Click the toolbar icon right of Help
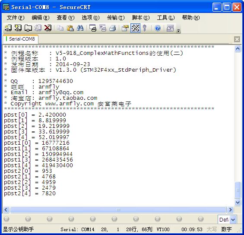244x235 pixels. 170,28
